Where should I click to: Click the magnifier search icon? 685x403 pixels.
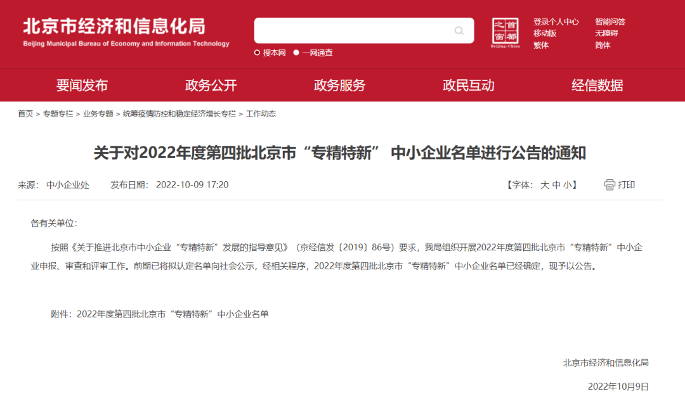coord(459,30)
